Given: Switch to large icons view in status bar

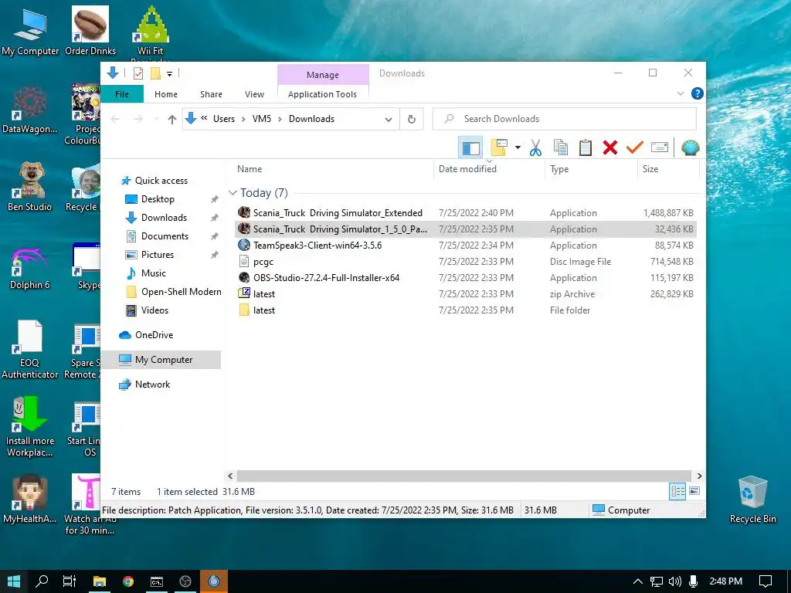Looking at the screenshot, I should [x=694, y=491].
